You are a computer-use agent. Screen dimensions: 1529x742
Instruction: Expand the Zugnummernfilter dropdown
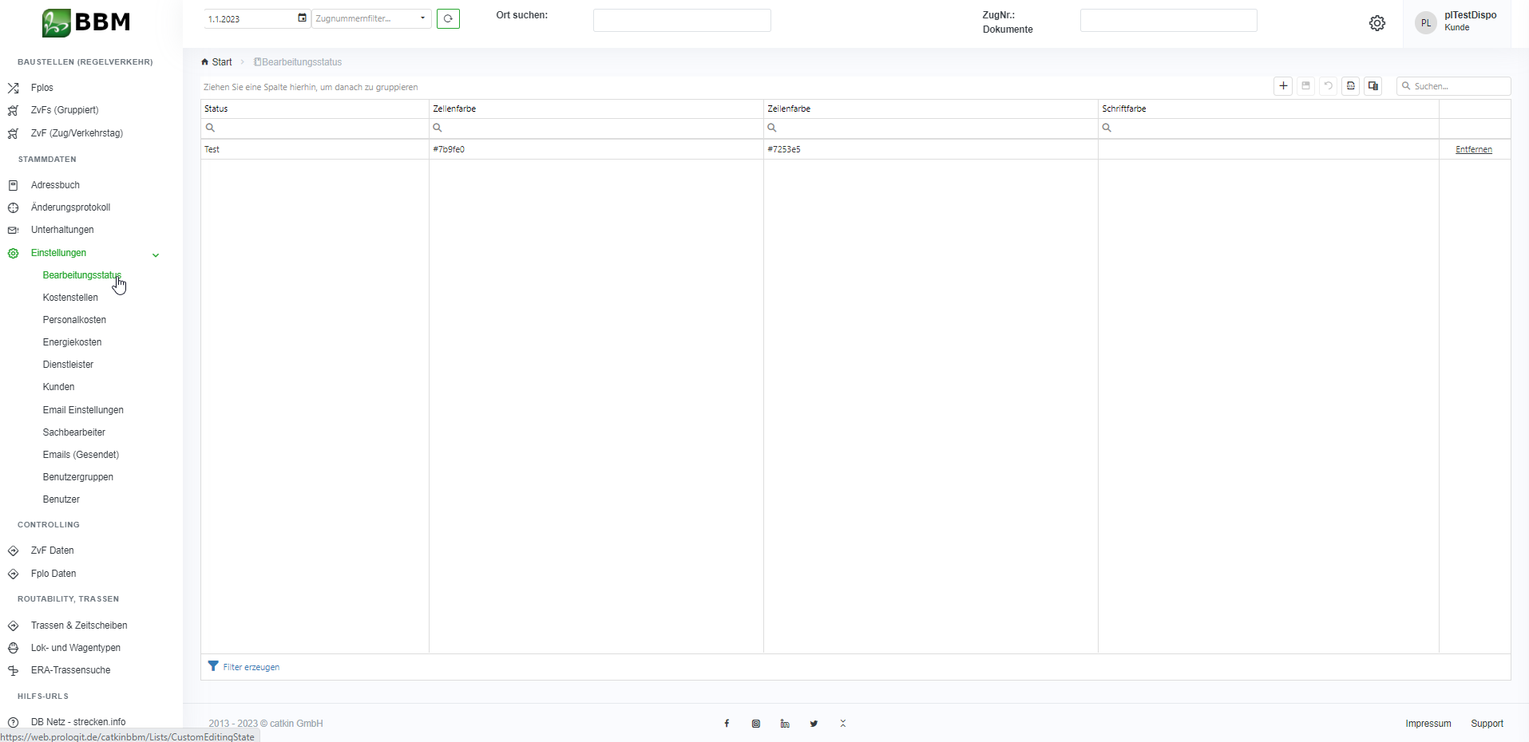[422, 18]
